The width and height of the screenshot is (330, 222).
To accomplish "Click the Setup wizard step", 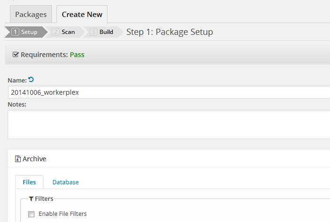I will click(x=25, y=32).
